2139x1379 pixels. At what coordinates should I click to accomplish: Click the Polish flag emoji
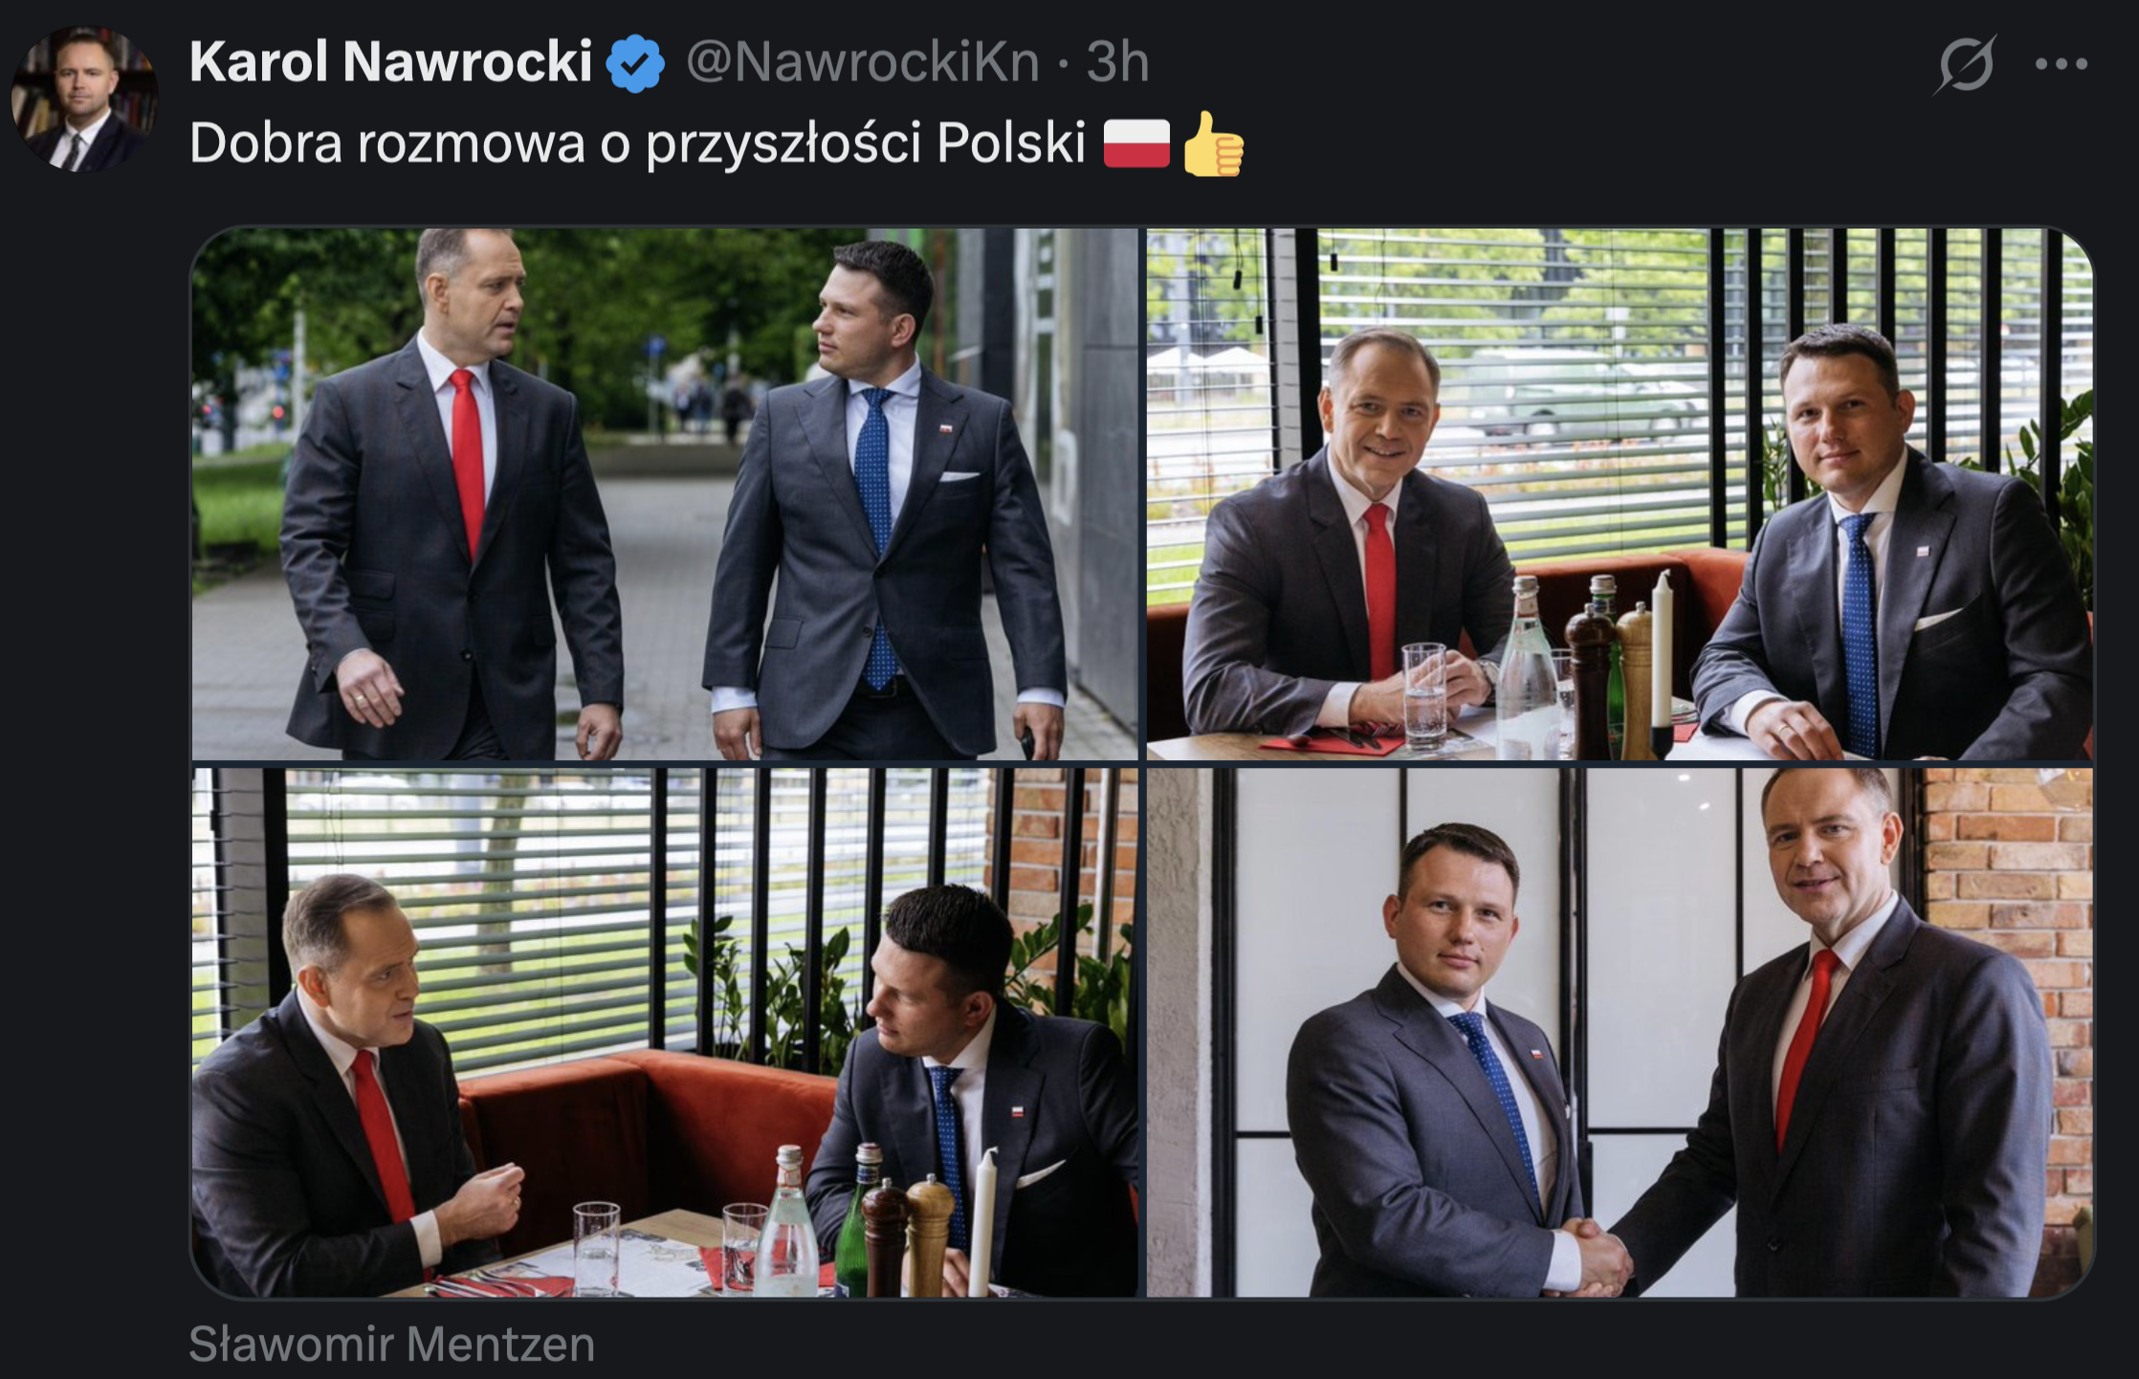point(1136,143)
